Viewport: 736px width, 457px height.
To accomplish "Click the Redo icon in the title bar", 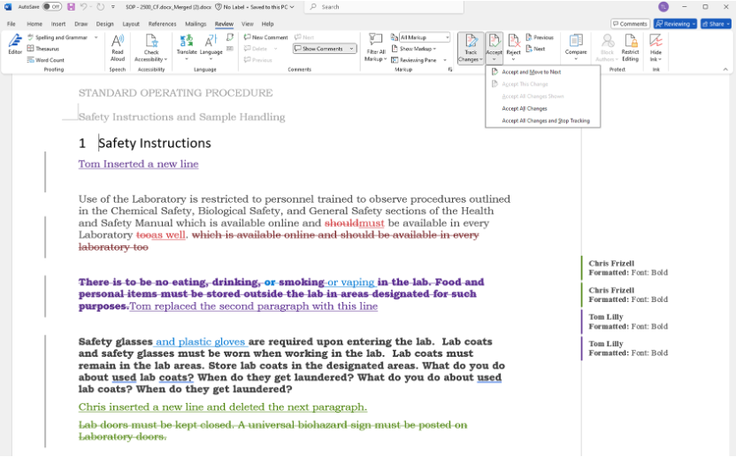I will [x=100, y=6].
